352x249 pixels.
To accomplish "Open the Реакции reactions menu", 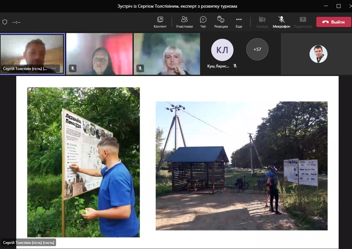I will (x=221, y=22).
